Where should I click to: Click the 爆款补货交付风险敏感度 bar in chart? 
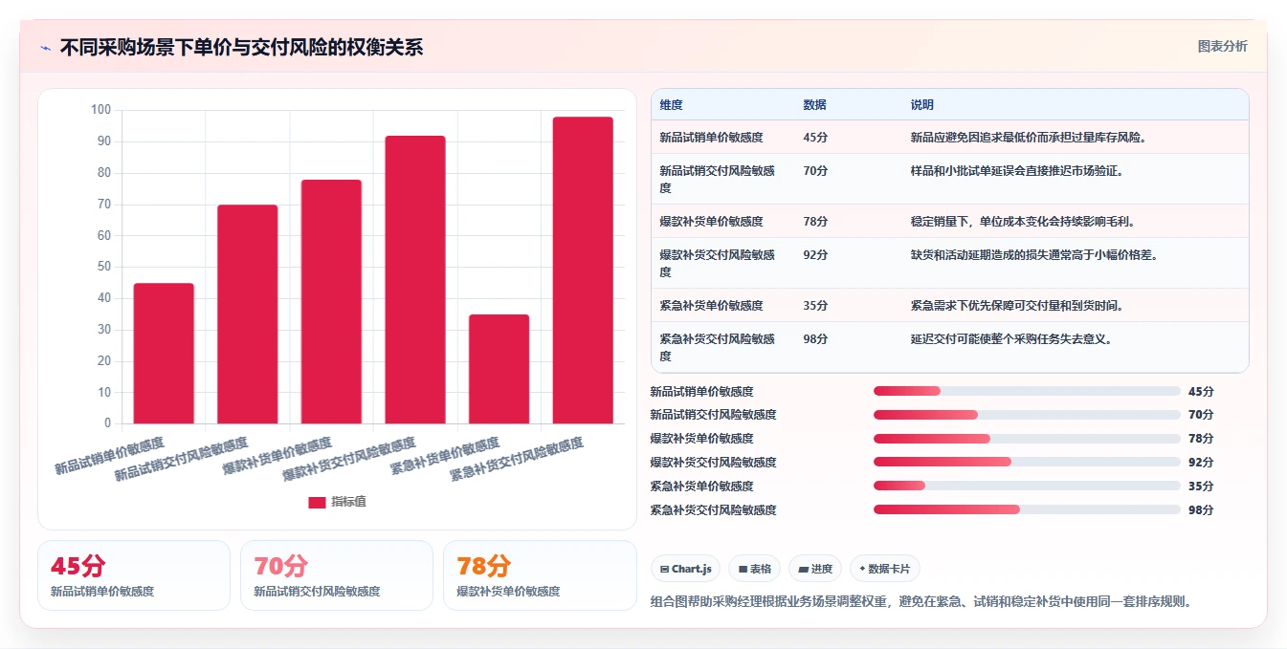pyautogui.click(x=415, y=279)
